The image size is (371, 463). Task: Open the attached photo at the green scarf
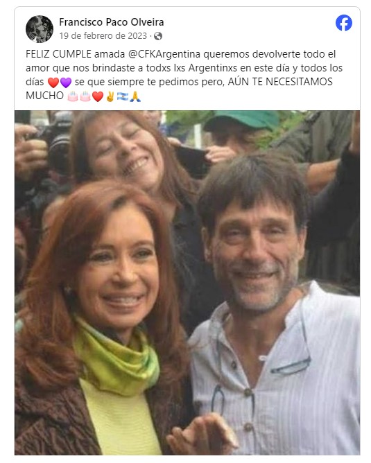pos(117,359)
